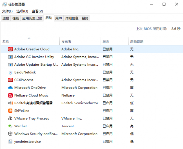This screenshot has height=149, width=183.
Task: Select the yundetectservice name text
Action: pos(28,141)
